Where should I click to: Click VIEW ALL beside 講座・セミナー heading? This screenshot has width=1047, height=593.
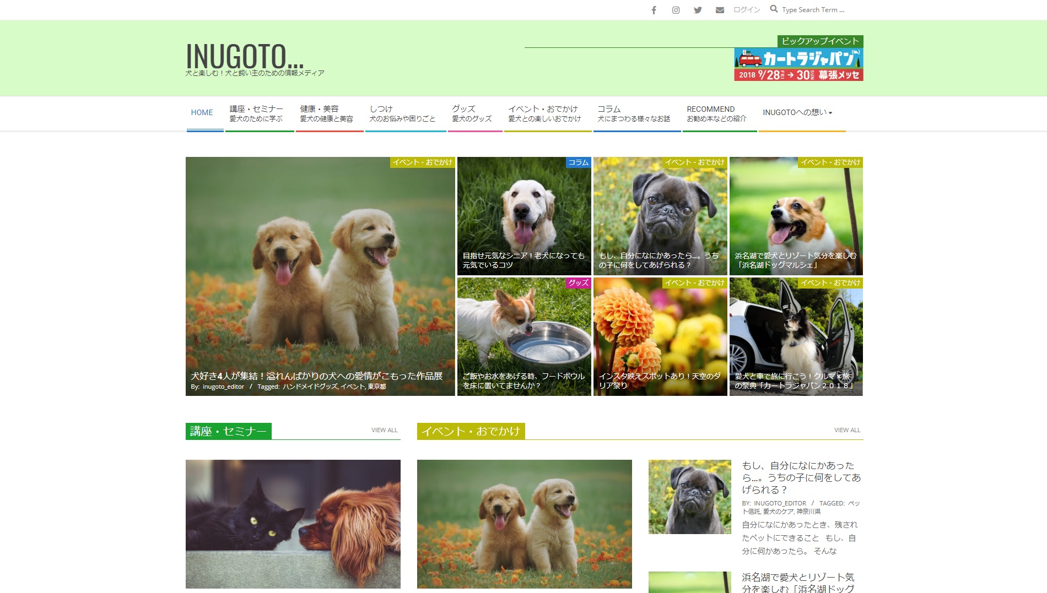coord(384,430)
